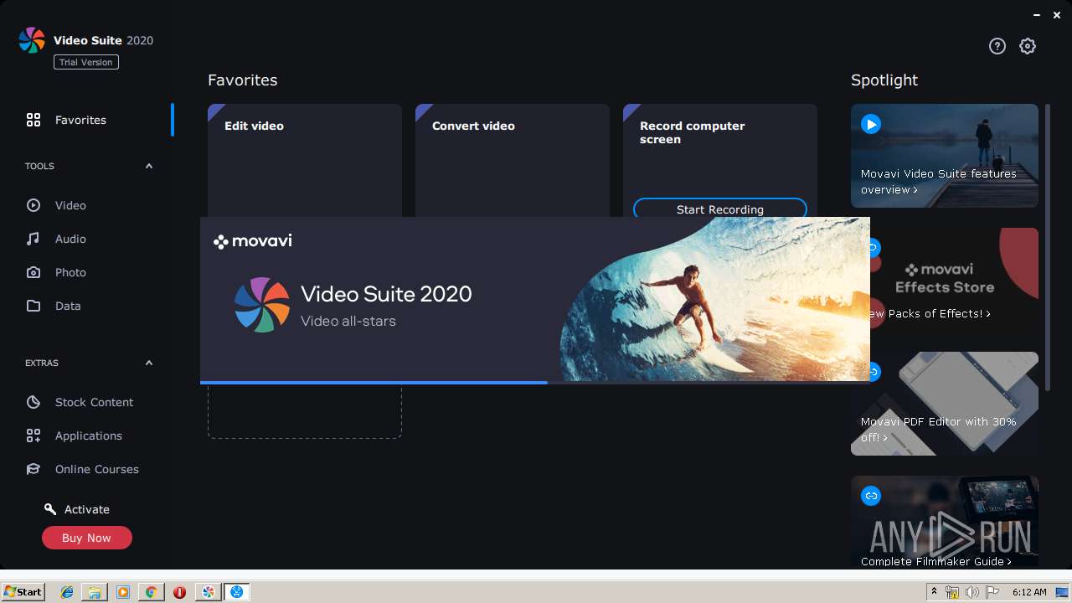
Task: Collapse the EXTRAS section chevron
Action: click(149, 363)
